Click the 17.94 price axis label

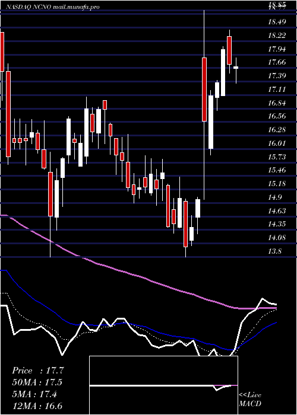[277, 49]
